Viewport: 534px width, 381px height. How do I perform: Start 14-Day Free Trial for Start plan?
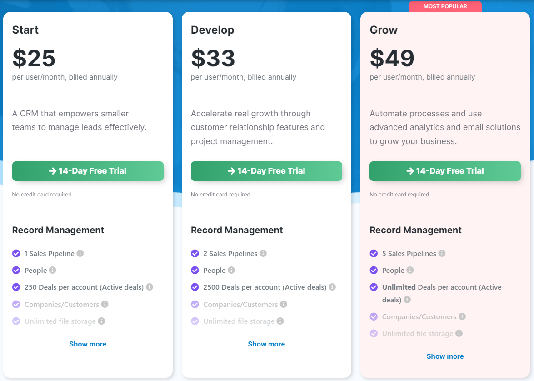point(88,171)
